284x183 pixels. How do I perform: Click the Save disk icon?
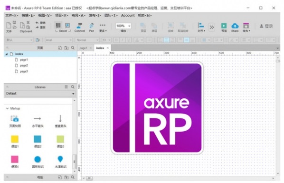(x=15, y=22)
